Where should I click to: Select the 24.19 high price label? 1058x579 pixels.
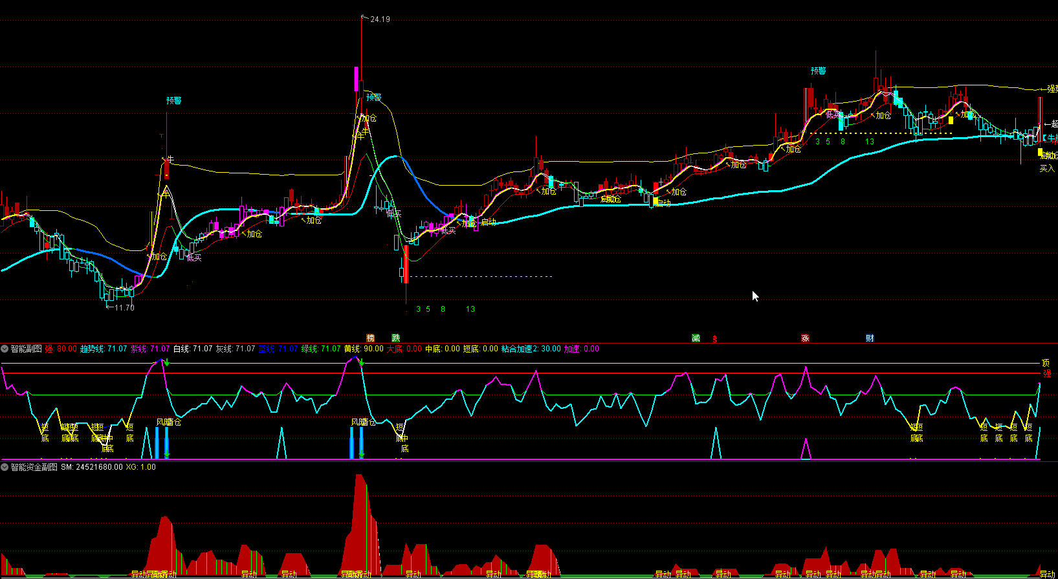tap(380, 19)
